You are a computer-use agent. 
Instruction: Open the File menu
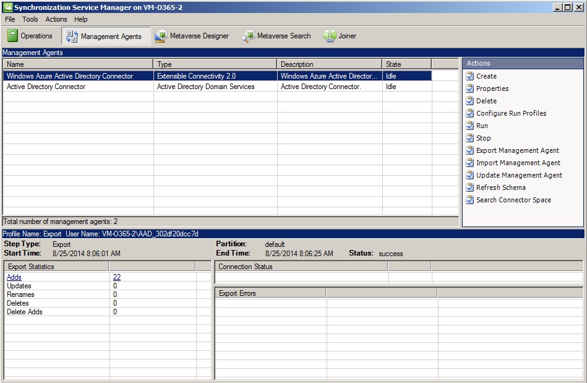pyautogui.click(x=9, y=19)
